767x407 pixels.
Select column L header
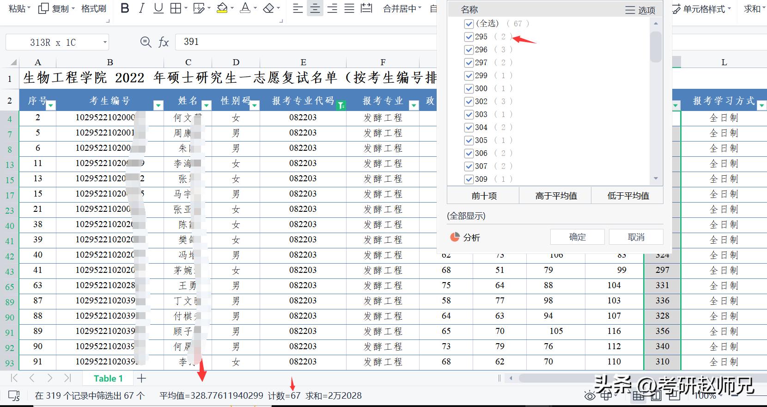[724, 62]
